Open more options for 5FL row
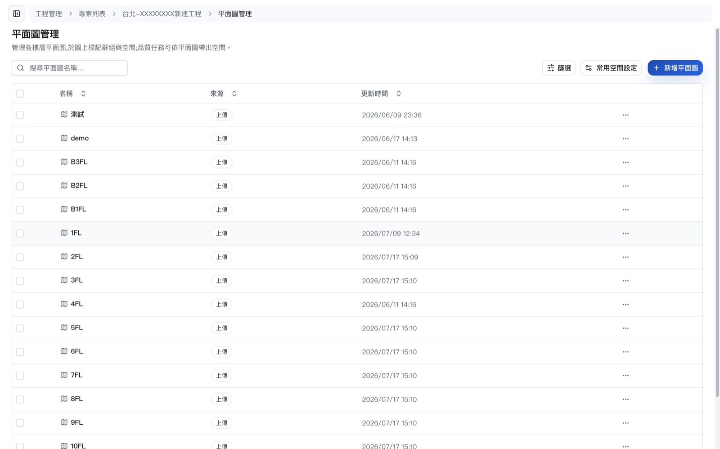The height and width of the screenshot is (449, 720). 625,328
